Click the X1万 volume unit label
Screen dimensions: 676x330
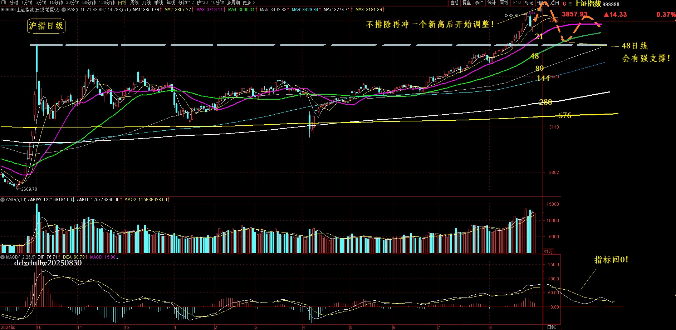point(548,251)
